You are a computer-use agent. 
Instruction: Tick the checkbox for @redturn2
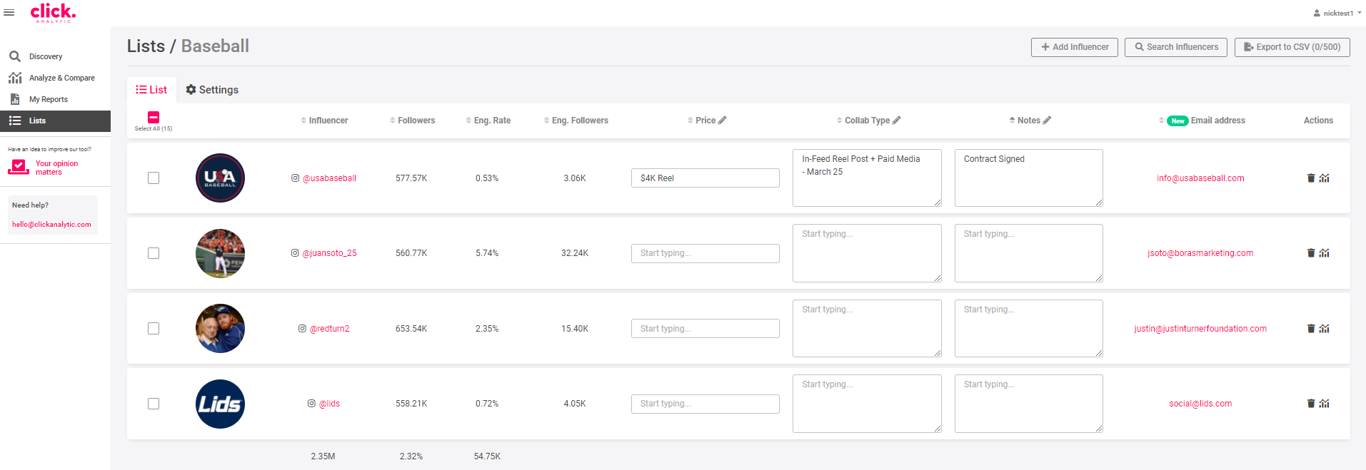(x=154, y=329)
